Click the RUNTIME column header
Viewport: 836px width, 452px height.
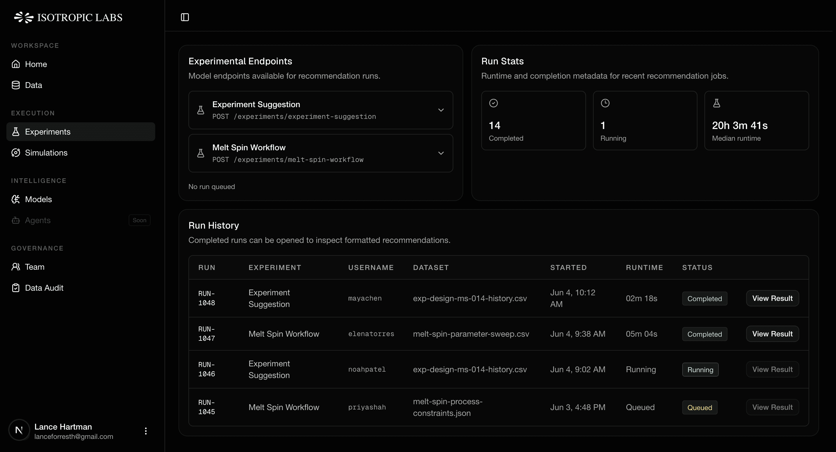[x=644, y=268]
